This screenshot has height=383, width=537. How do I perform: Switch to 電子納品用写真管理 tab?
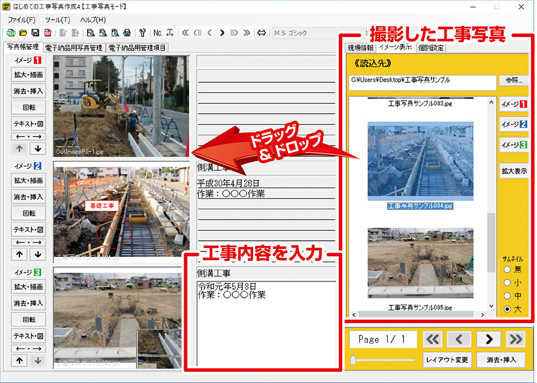pos(74,48)
